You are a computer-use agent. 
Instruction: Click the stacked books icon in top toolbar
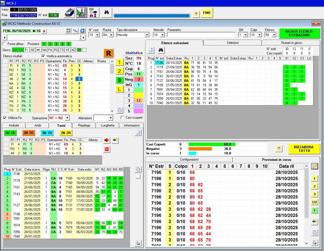tap(69, 13)
